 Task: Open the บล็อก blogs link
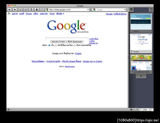point(36,14)
